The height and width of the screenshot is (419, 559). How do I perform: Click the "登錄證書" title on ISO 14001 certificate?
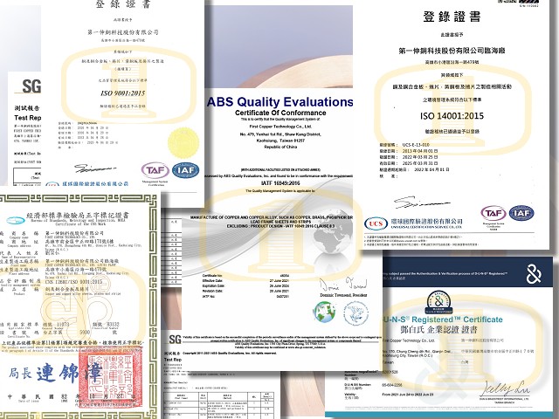click(x=452, y=17)
